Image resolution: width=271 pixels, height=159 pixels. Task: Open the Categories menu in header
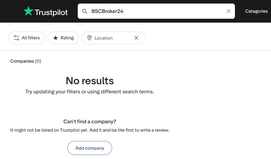[256, 11]
